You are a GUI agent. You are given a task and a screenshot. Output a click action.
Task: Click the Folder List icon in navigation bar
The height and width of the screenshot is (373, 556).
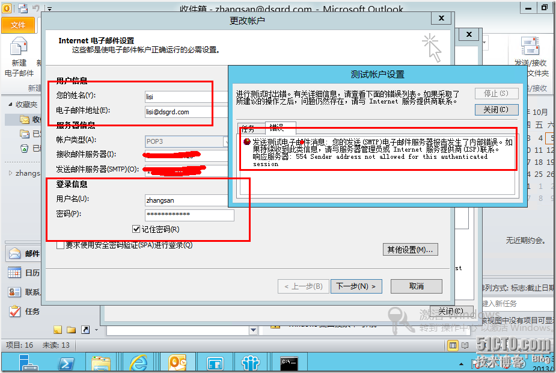[x=72, y=330]
